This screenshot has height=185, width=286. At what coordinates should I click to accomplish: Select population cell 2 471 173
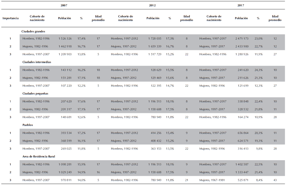coord(241,39)
